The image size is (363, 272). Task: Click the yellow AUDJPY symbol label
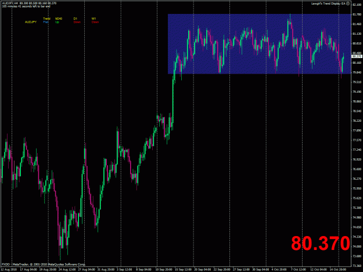[31, 22]
